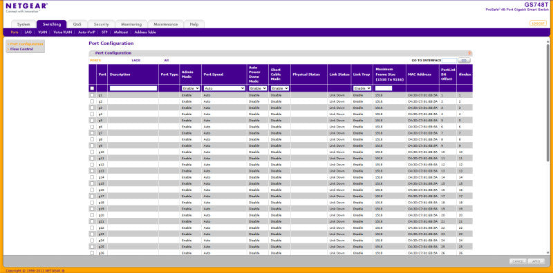Switch to the Security tab
Screen dimensions: 553x273
[x=101, y=24]
